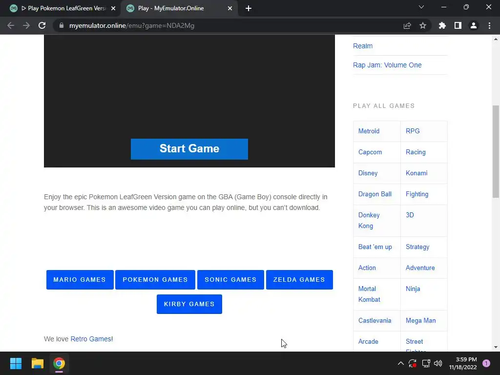View Konami games
Viewport: 500px width, 375px height.
(417, 173)
